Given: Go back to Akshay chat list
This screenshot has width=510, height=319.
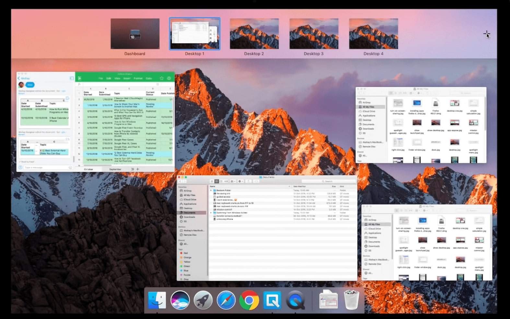Looking at the screenshot, I should (23, 78).
